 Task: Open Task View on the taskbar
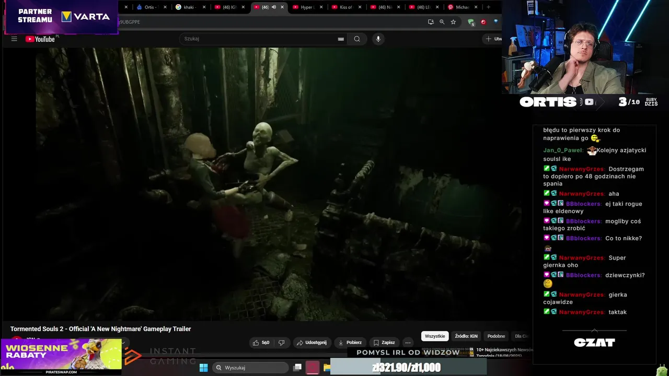(297, 368)
